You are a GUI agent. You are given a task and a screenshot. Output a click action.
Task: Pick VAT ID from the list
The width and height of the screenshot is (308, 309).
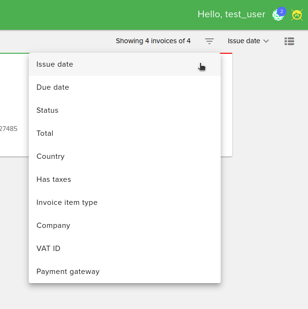click(48, 249)
